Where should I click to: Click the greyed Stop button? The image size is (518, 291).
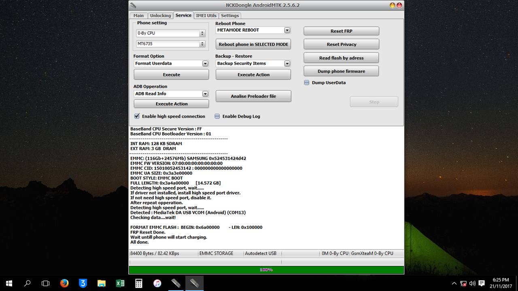[374, 102]
